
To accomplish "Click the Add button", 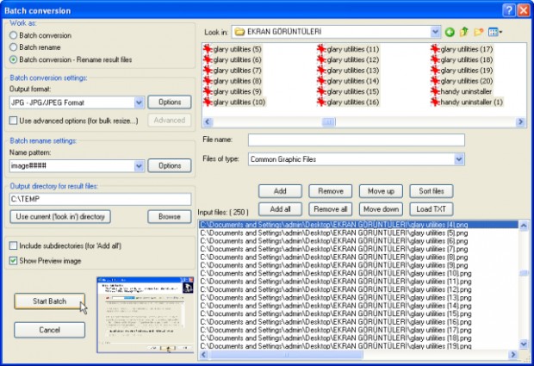I will pyautogui.click(x=280, y=191).
